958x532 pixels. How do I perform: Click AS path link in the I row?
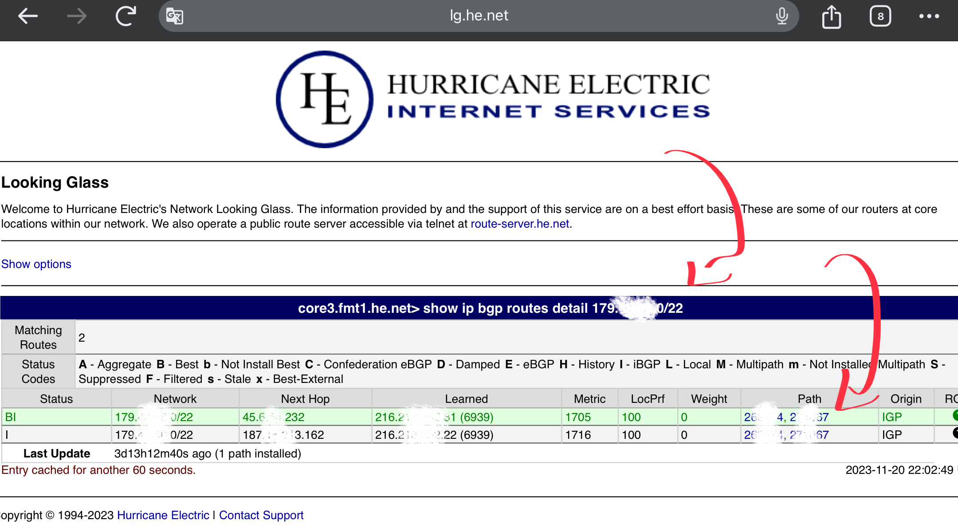[x=786, y=435]
